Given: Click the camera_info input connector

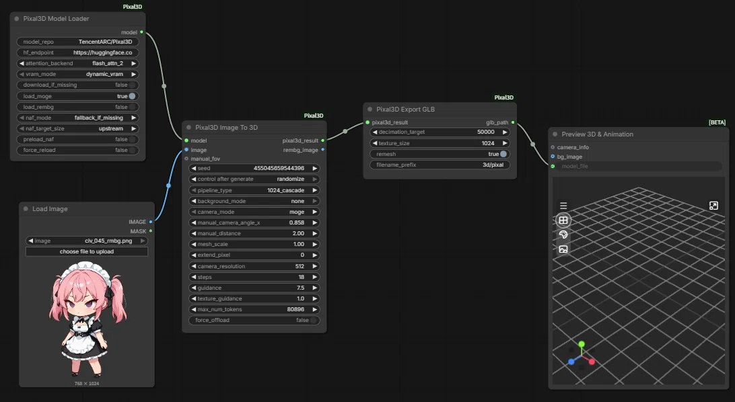Looking at the screenshot, I should pyautogui.click(x=553, y=147).
